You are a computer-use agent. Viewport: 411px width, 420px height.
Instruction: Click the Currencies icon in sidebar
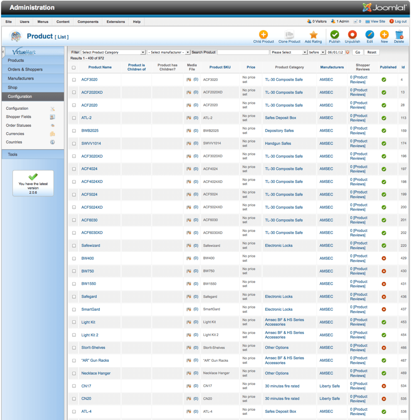click(x=53, y=134)
